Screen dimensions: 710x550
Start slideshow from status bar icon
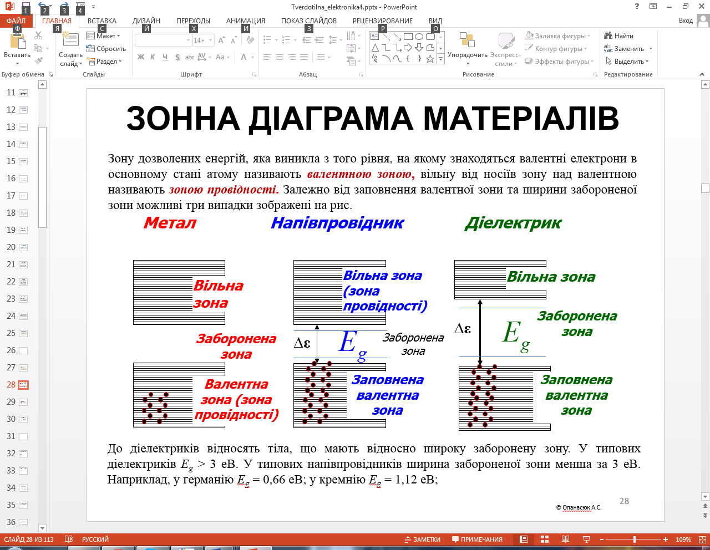tap(586, 539)
